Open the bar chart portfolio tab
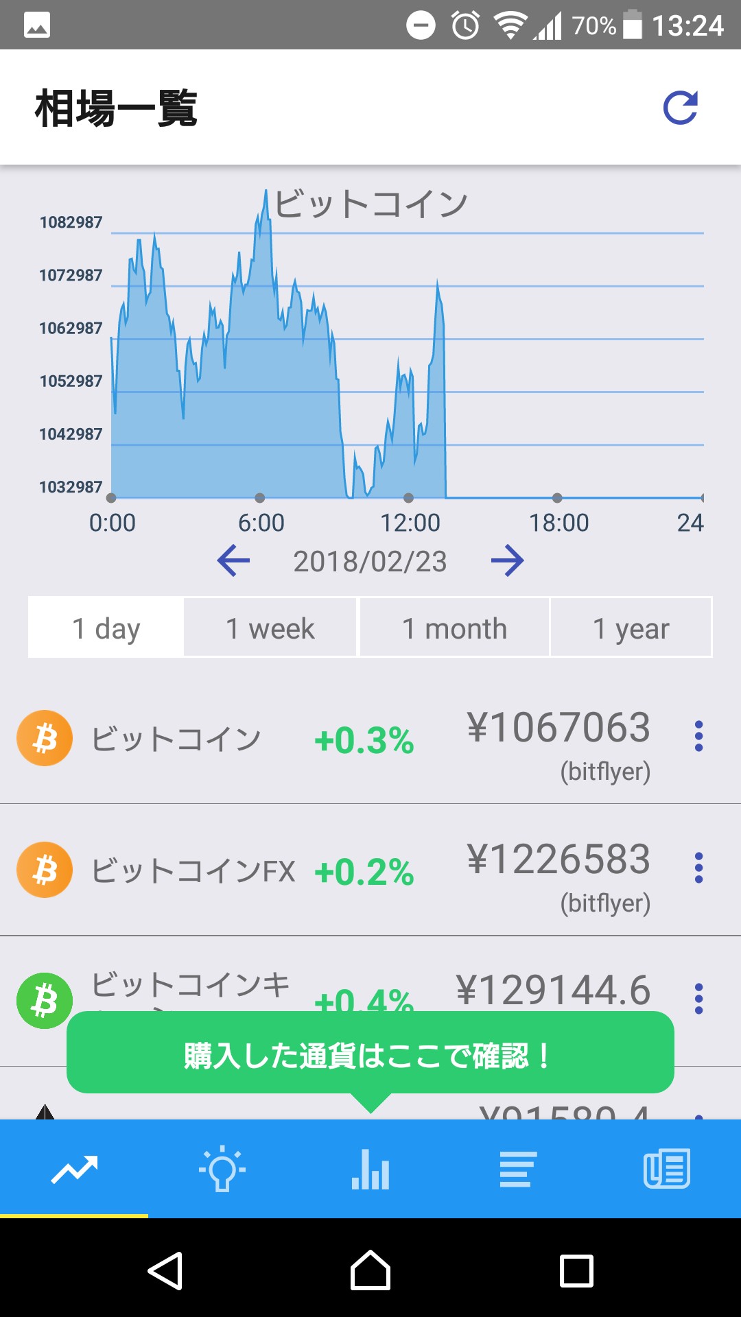 [370, 1170]
